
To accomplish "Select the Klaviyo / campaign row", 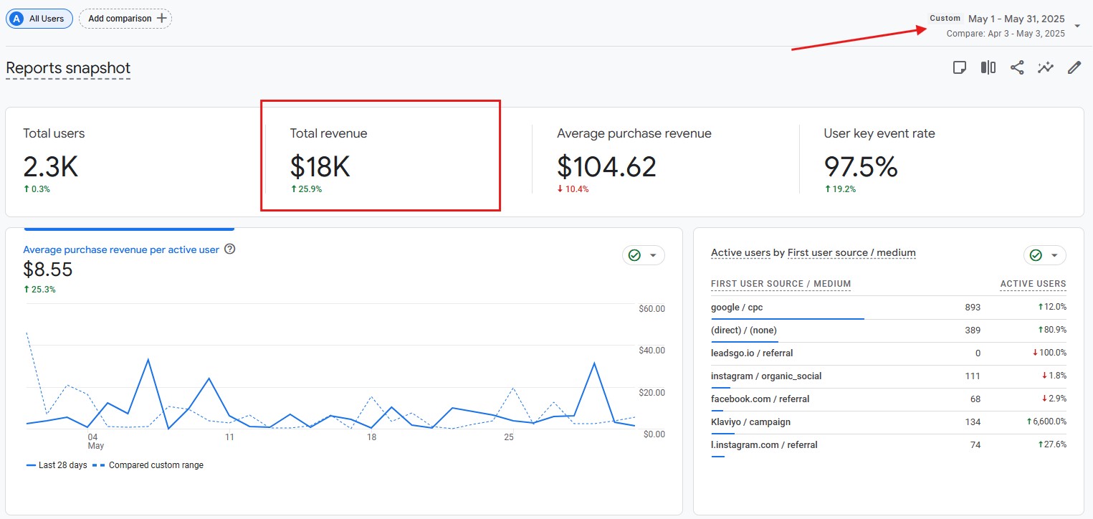I will pyautogui.click(x=889, y=422).
